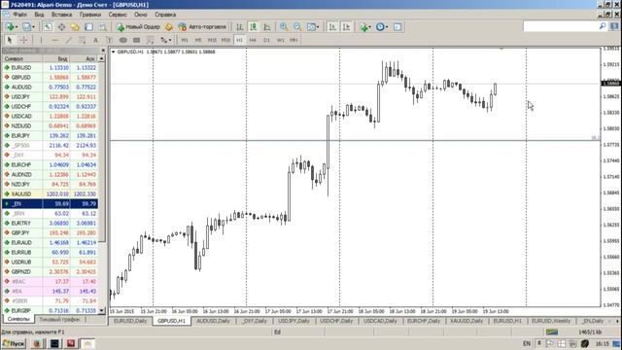The image size is (622, 350).
Task: Open the Файл menu
Action: coord(19,15)
